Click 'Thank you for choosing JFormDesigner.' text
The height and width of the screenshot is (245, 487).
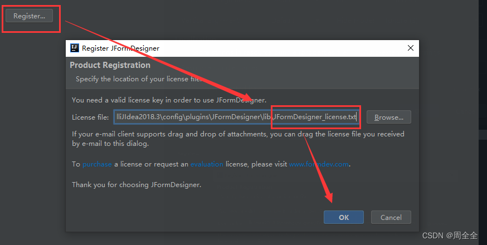tap(137, 185)
